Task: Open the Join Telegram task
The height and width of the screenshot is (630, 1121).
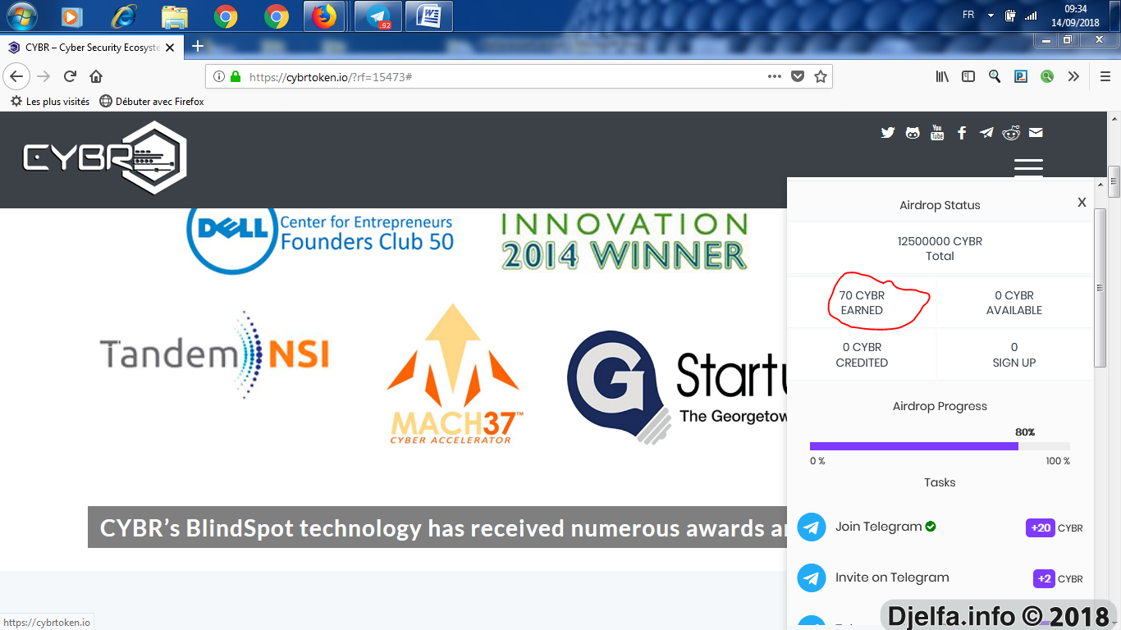Action: tap(878, 527)
